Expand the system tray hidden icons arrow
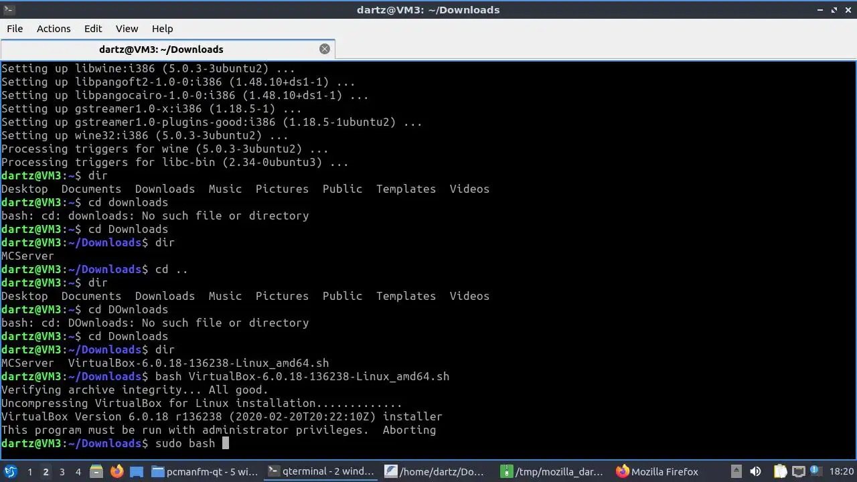Viewport: 857px width, 482px height. pos(736,472)
